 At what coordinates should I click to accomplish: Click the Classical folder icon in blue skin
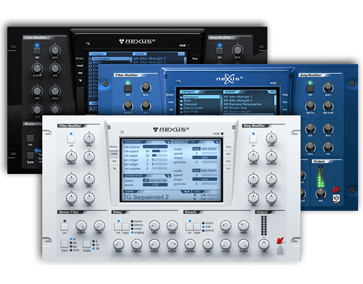(x=181, y=105)
